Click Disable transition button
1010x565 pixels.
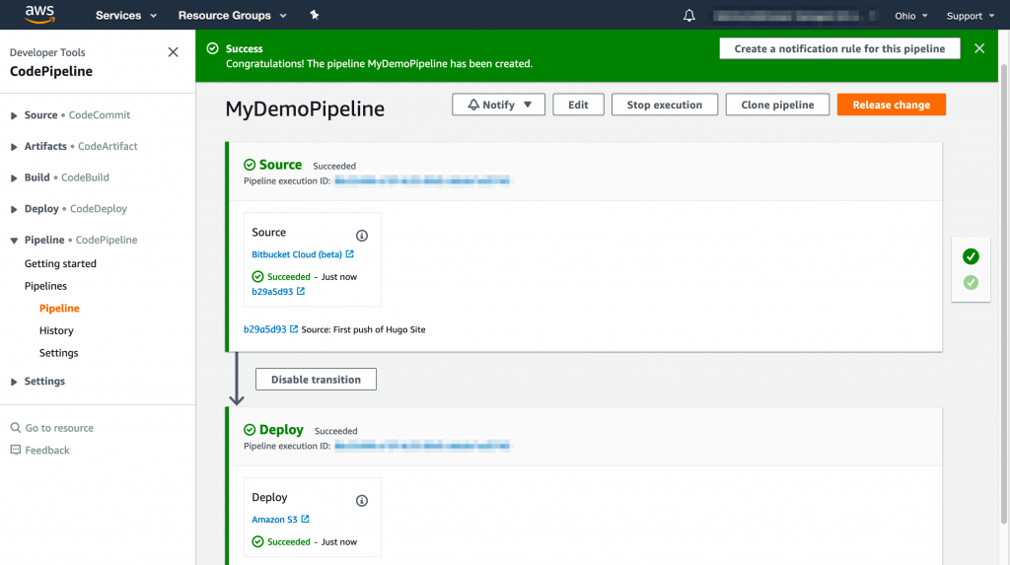click(316, 380)
